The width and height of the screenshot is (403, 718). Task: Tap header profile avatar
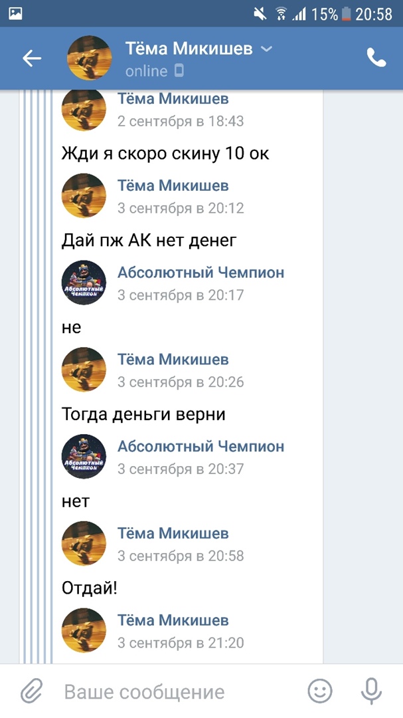pyautogui.click(x=90, y=59)
